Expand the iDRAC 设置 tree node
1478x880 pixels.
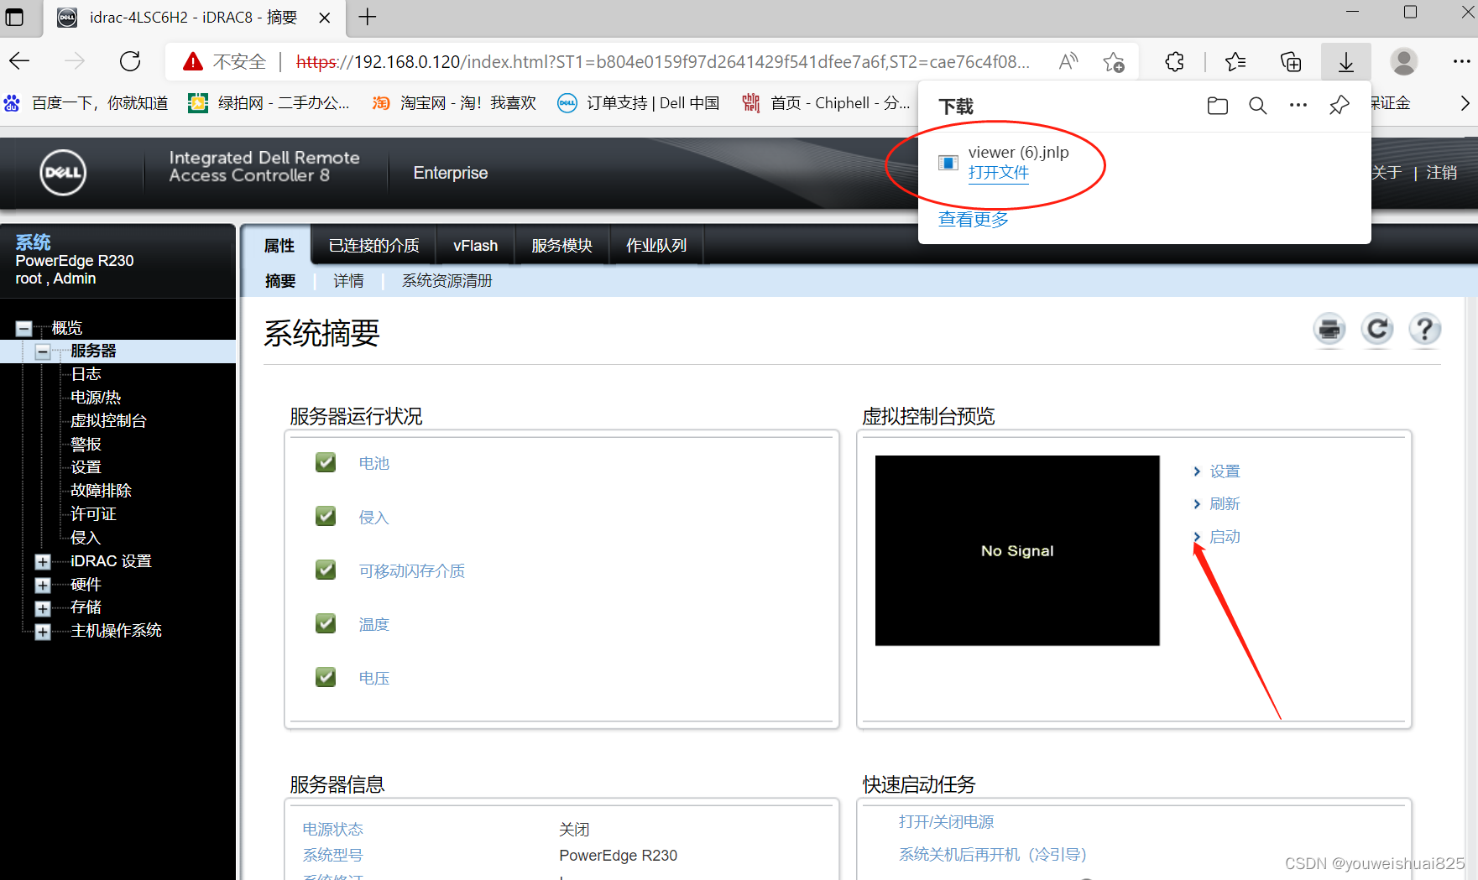click(x=43, y=561)
